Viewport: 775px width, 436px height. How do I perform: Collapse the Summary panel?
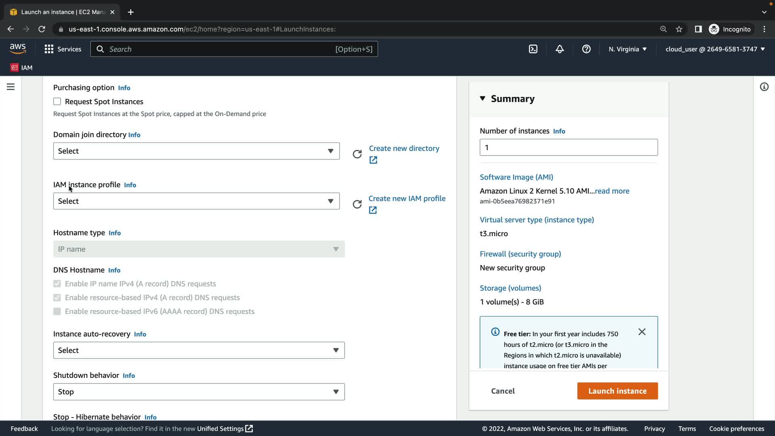click(482, 99)
